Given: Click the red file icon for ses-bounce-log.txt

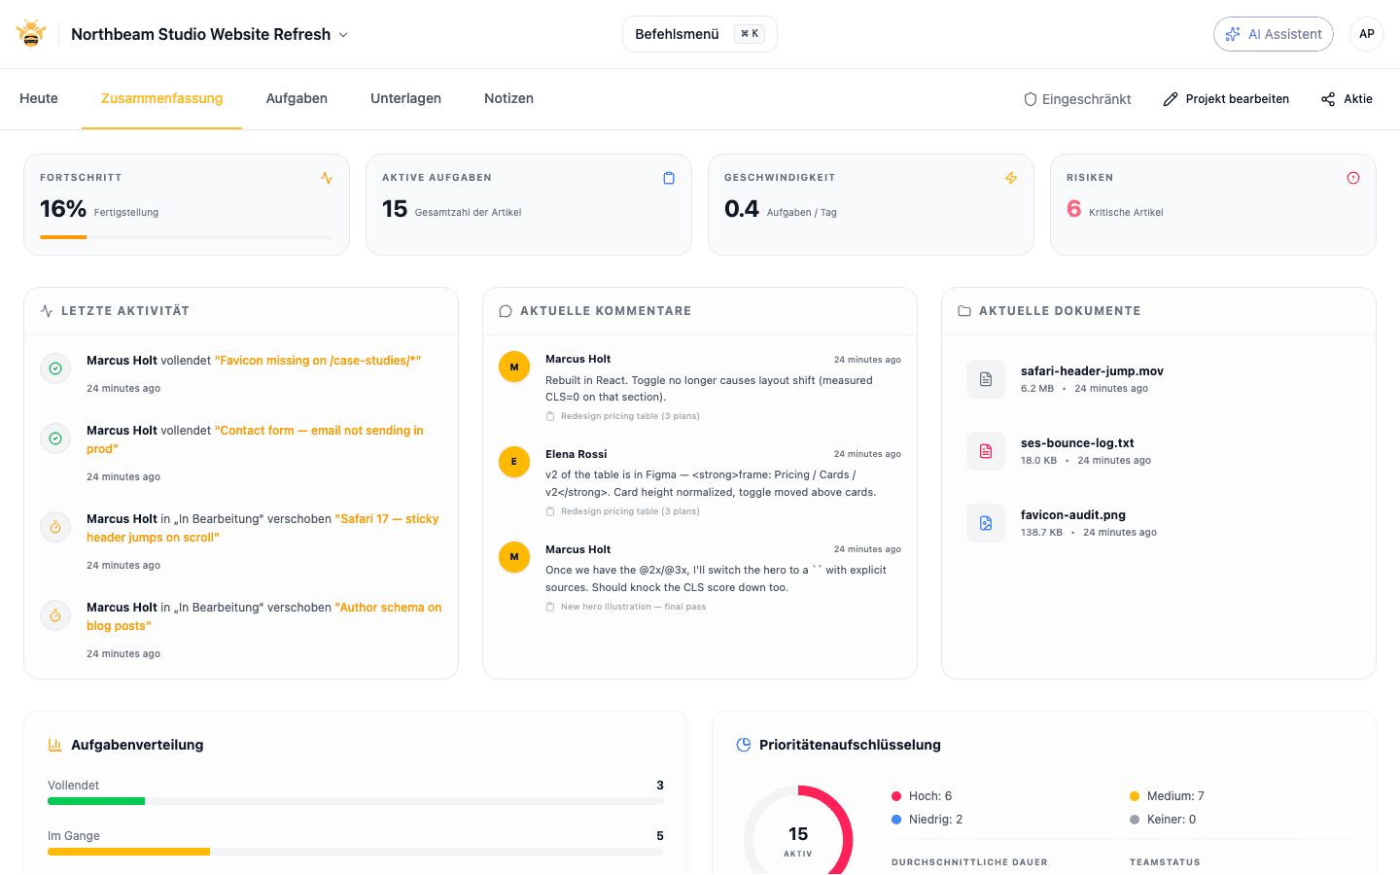Looking at the screenshot, I should [x=985, y=450].
